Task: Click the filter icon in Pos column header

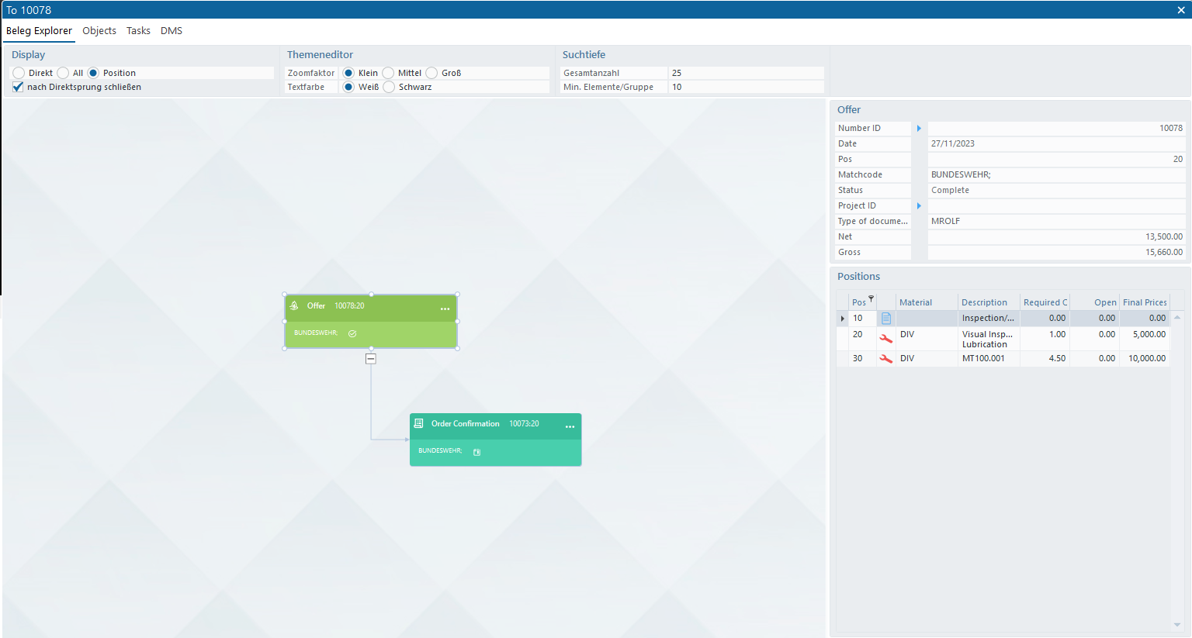Action: (871, 298)
